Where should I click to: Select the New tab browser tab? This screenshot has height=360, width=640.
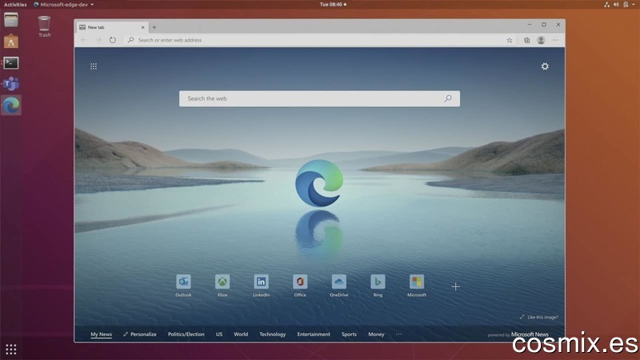point(112,27)
